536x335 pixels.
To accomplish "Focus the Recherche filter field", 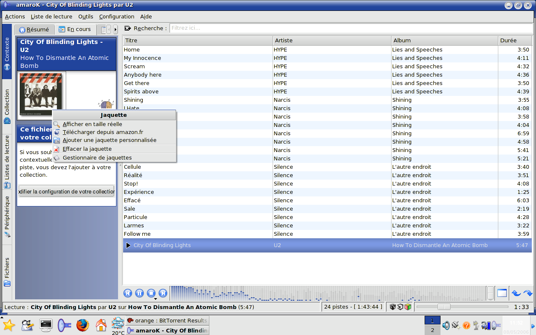I will tap(352, 28).
